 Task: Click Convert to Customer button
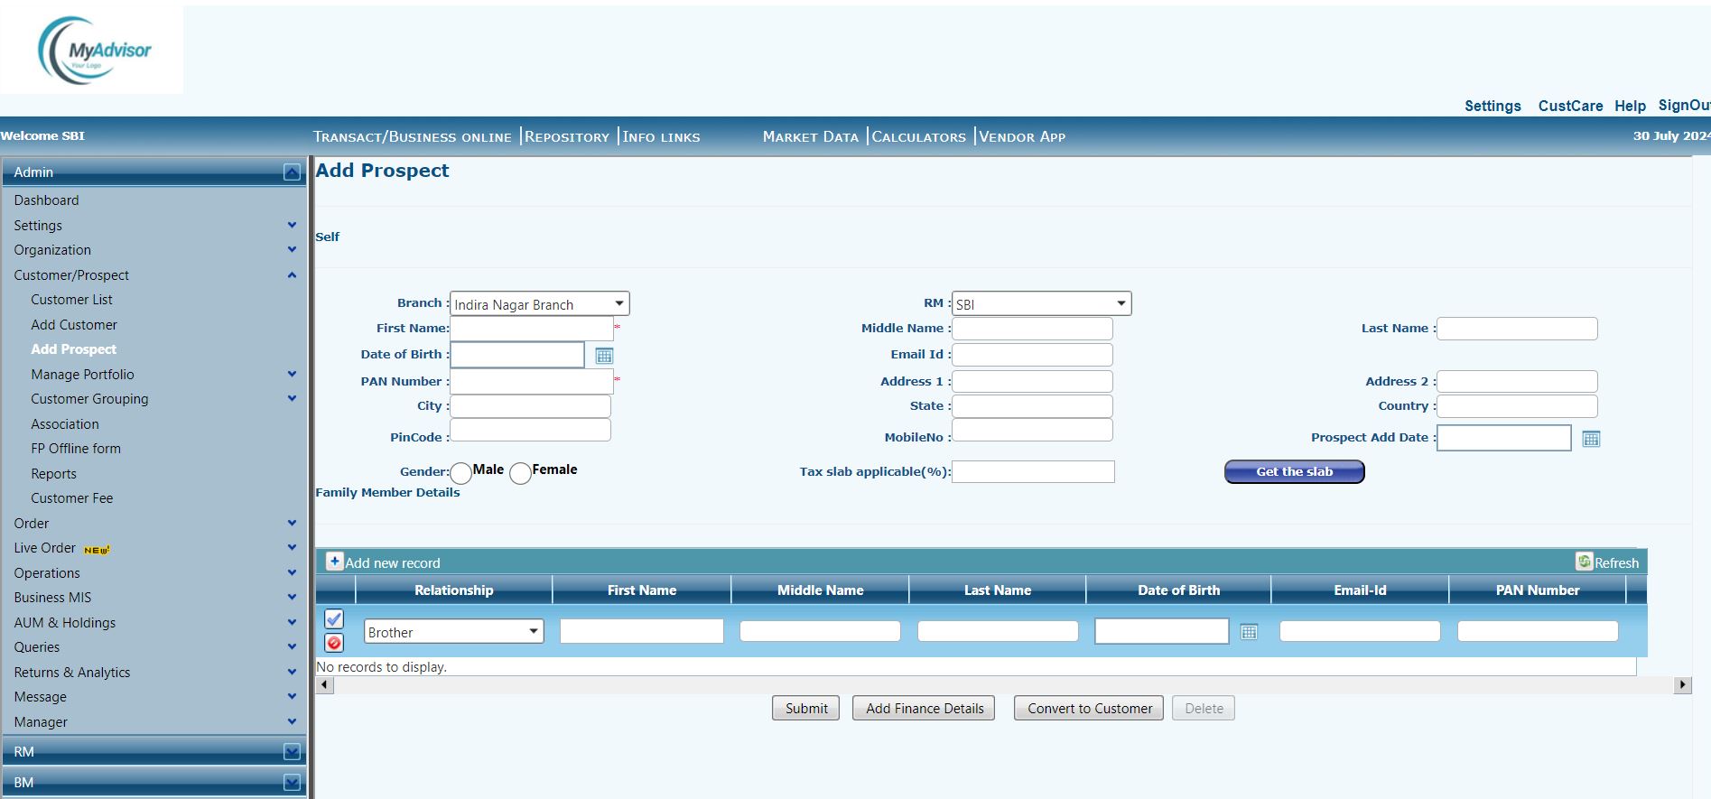coord(1089,709)
